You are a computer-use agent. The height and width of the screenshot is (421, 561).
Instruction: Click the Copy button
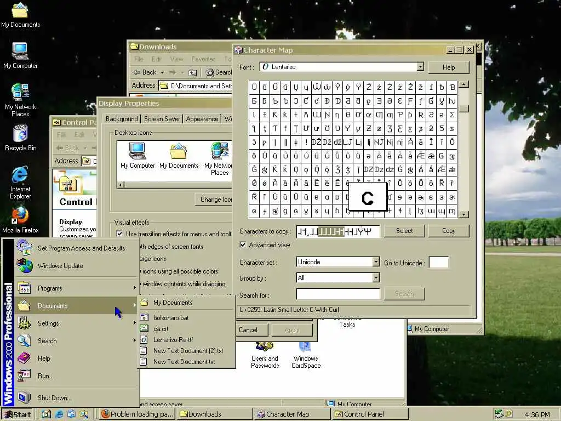point(449,231)
